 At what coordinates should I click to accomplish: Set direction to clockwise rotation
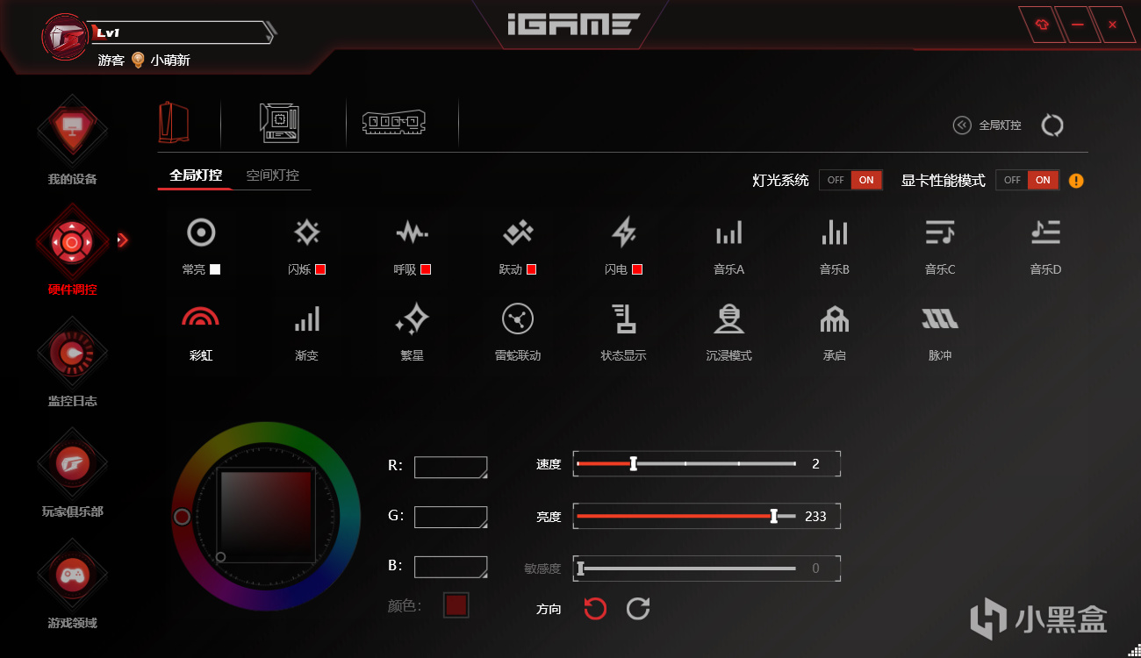638,608
